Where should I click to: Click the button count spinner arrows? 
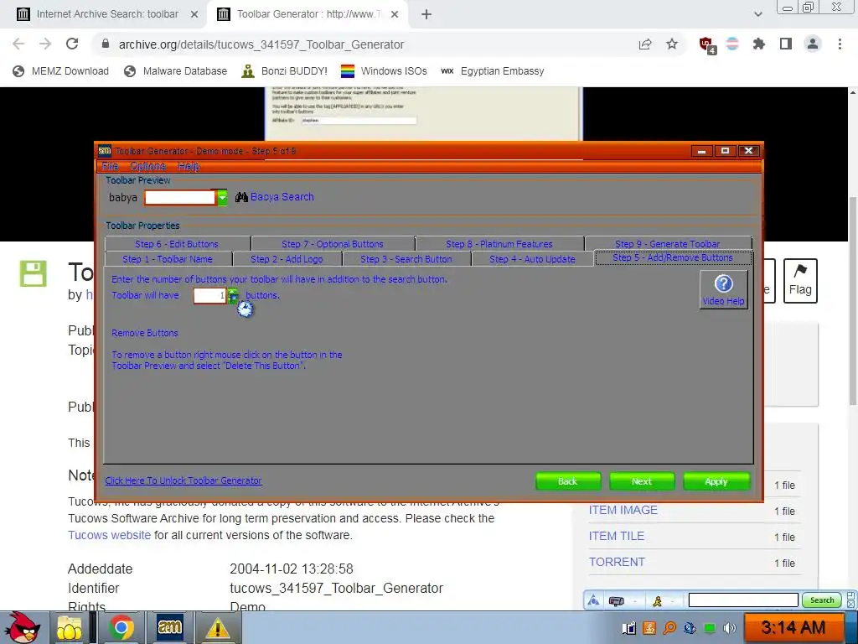click(233, 296)
